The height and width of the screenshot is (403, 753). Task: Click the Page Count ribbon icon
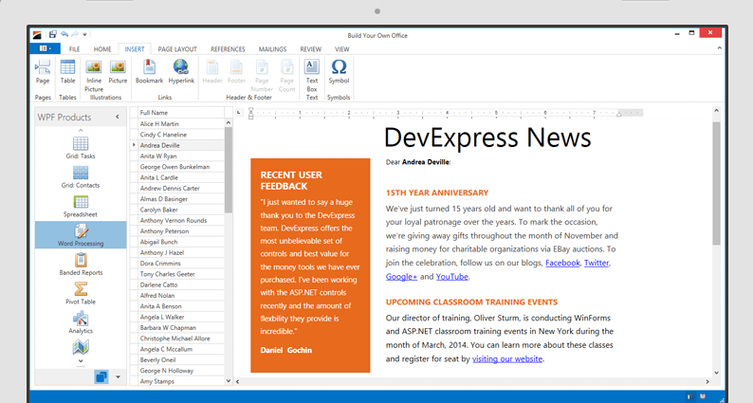(286, 76)
